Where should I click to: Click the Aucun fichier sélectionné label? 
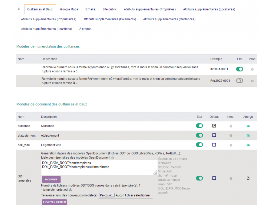(133, 195)
